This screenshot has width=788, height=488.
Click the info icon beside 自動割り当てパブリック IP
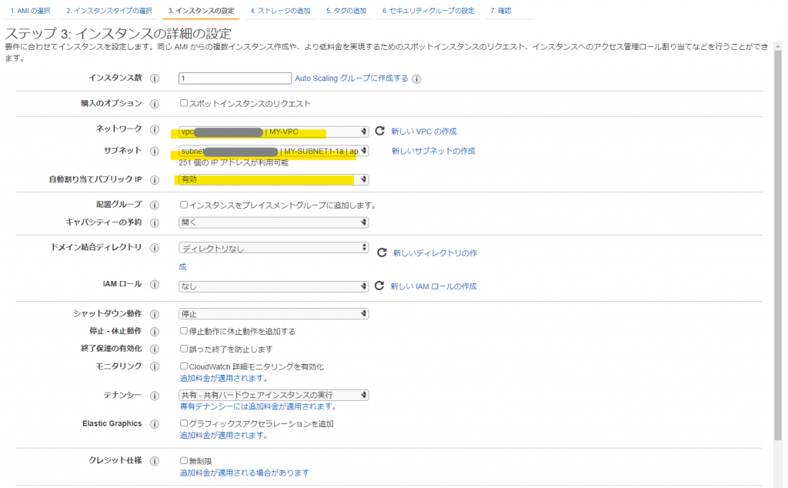point(155,180)
